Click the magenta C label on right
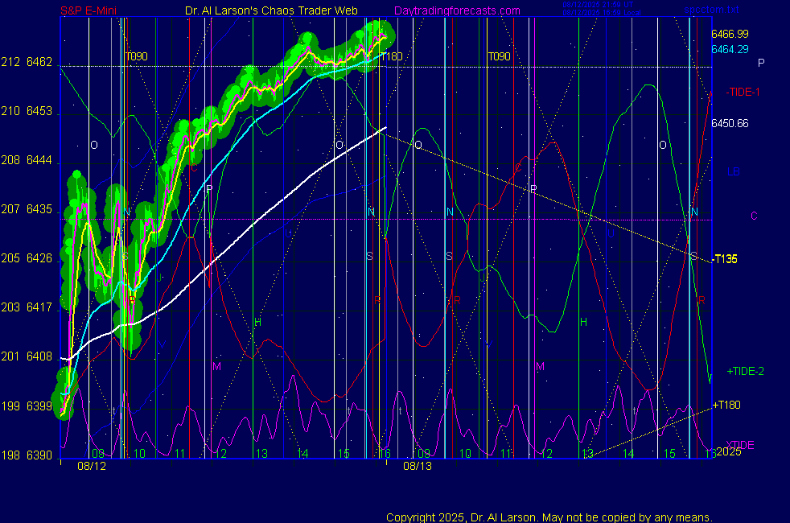The image size is (790, 523). click(754, 216)
